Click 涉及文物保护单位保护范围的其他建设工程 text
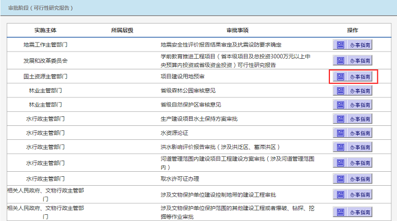The height and width of the screenshot is (221, 397). pos(238,212)
